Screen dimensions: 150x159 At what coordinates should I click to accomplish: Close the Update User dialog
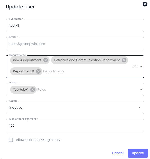click(145, 4)
